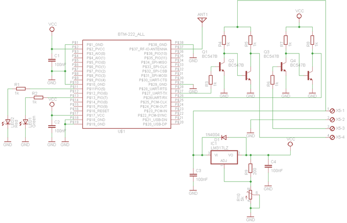347x223 pixels.
Task: Click pin label P$2_PVCC
Action: tap(95, 49)
